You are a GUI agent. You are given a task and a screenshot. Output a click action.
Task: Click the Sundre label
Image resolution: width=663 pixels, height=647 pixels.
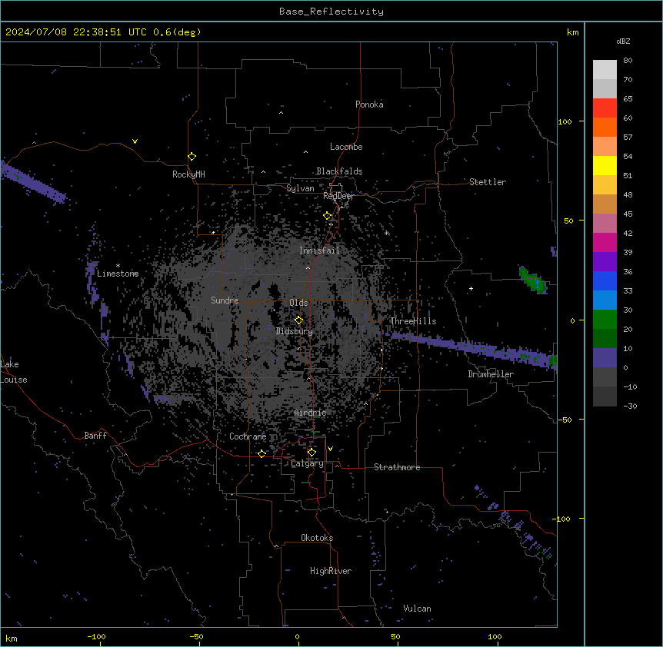point(225,300)
